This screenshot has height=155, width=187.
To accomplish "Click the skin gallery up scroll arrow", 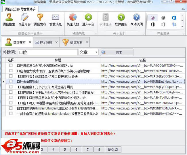I will (182, 15).
